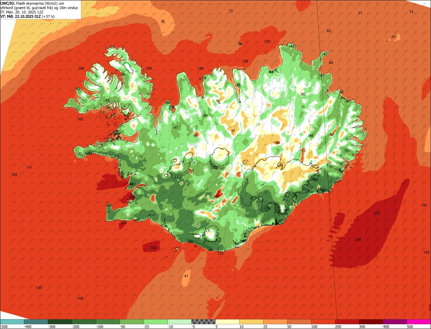Click the map value 162 off the west coast
The image size is (431, 329).
80,119
